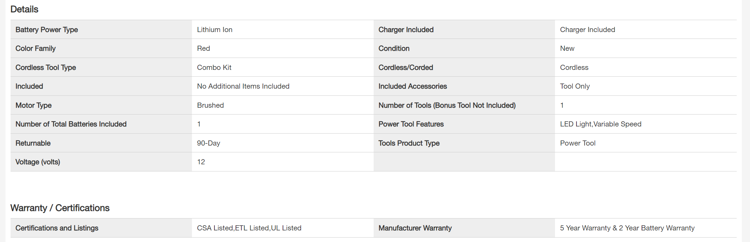The image size is (750, 242).
Task: Click the 90-Day returnable value
Action: coord(209,143)
